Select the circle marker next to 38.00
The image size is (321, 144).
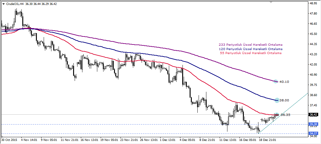click(x=277, y=100)
